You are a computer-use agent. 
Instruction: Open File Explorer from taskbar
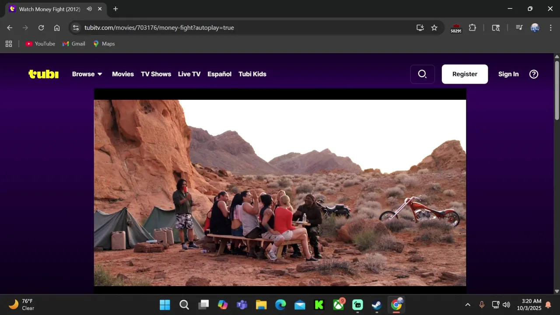[261, 305]
